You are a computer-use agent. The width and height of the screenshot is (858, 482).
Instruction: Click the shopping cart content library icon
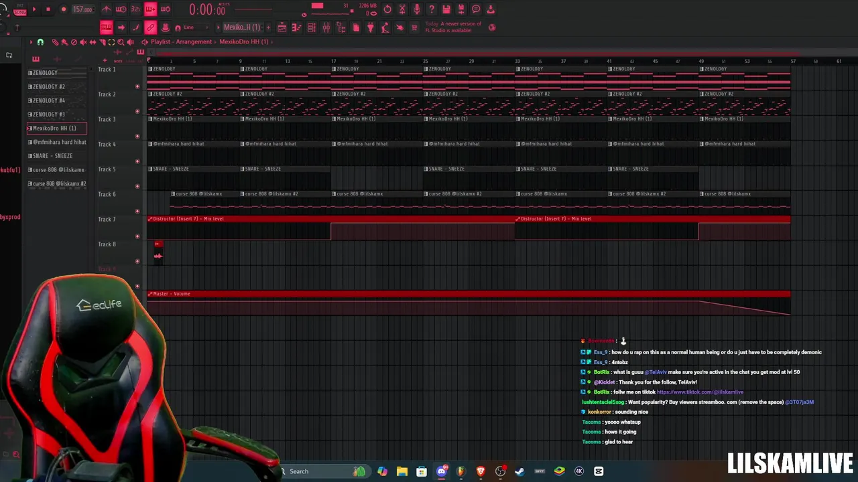pos(414,27)
